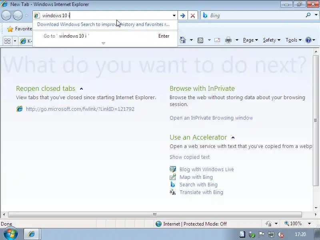Screen dimensions: 320x240
Task: Open Quick Tabs grid icon
Action: click(8, 41)
